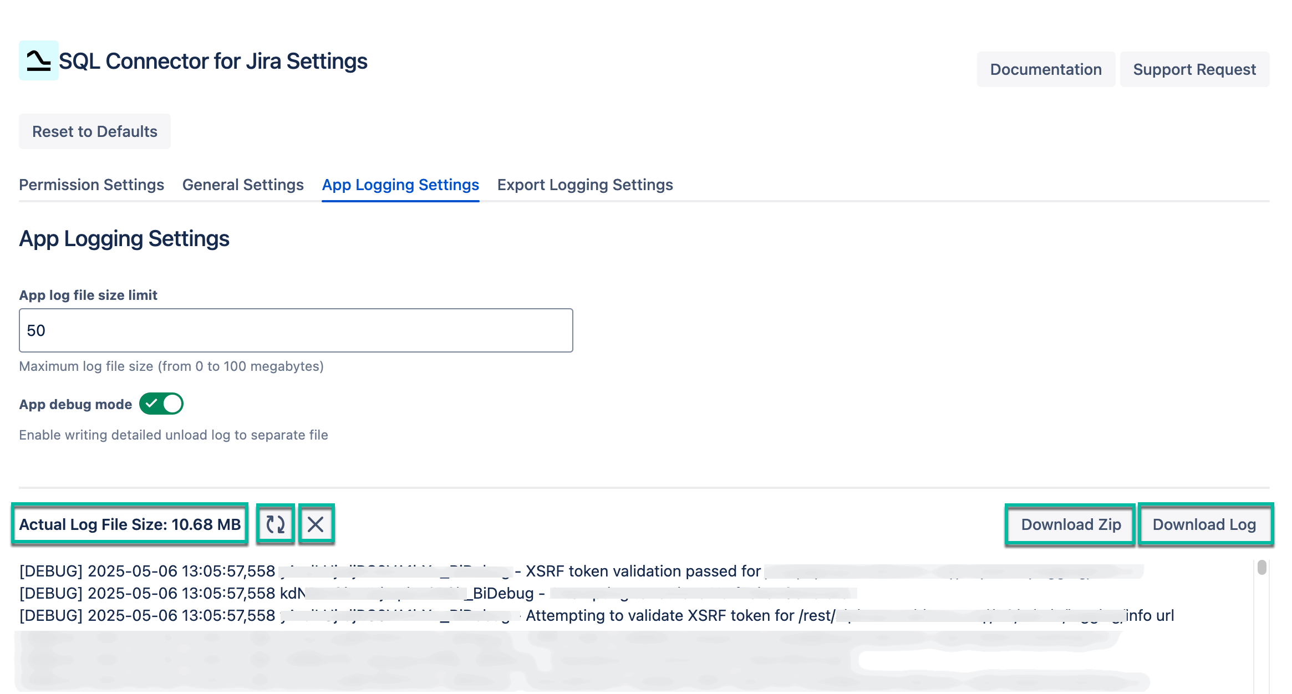
Task: Select the value 50 in the size field
Action: tap(35, 330)
